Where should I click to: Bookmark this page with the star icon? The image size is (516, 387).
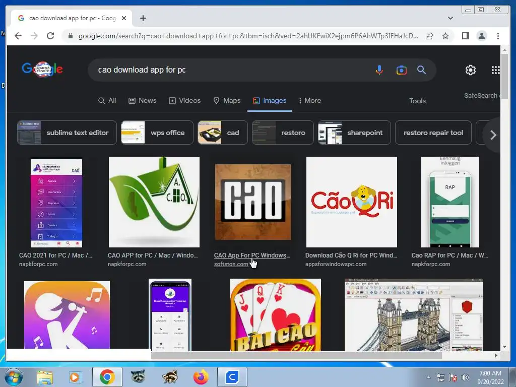coord(445,36)
